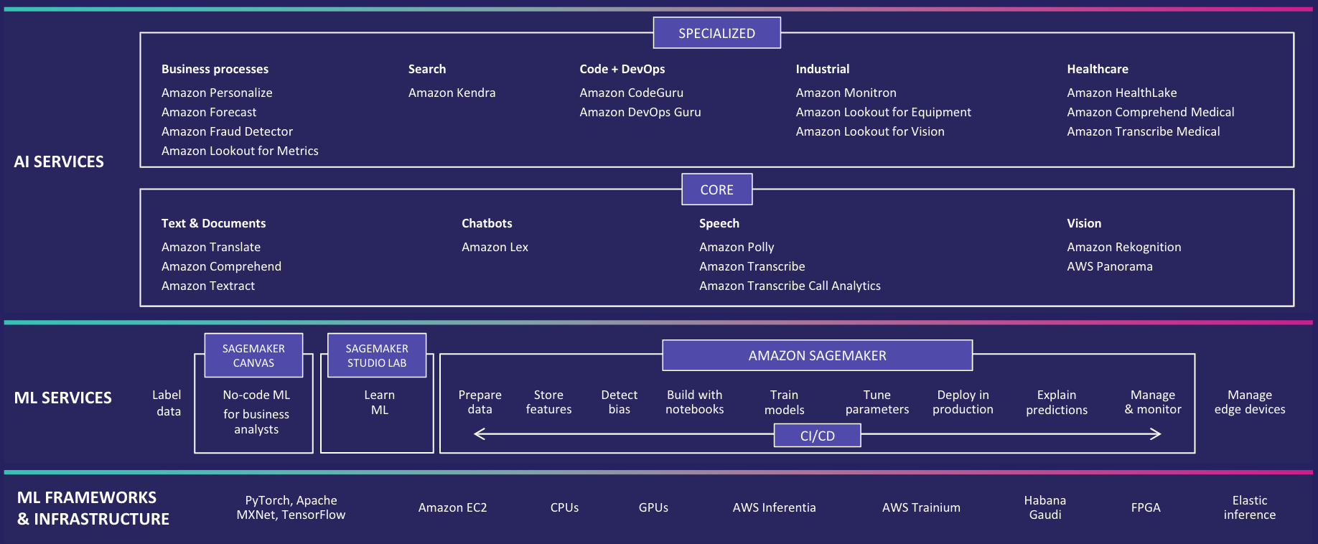Click Amazon Fraud Detector
The height and width of the screenshot is (544, 1318).
click(x=227, y=131)
